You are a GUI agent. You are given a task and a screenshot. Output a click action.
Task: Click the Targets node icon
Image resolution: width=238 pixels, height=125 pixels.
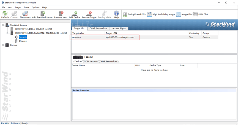click(17, 37)
